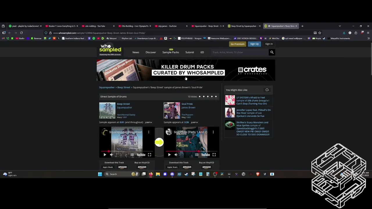Open Steam from the taskbar

click(186, 174)
